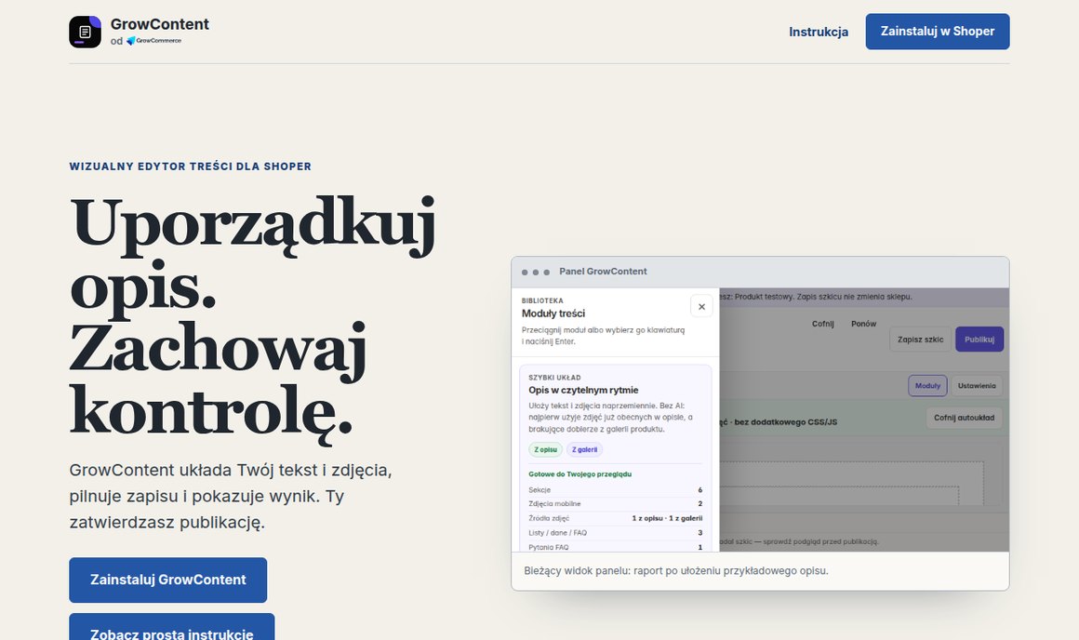Close the Moduły treści library panel

point(701,306)
